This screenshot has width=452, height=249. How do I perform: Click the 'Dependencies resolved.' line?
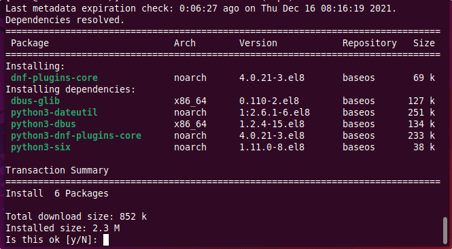(x=65, y=20)
